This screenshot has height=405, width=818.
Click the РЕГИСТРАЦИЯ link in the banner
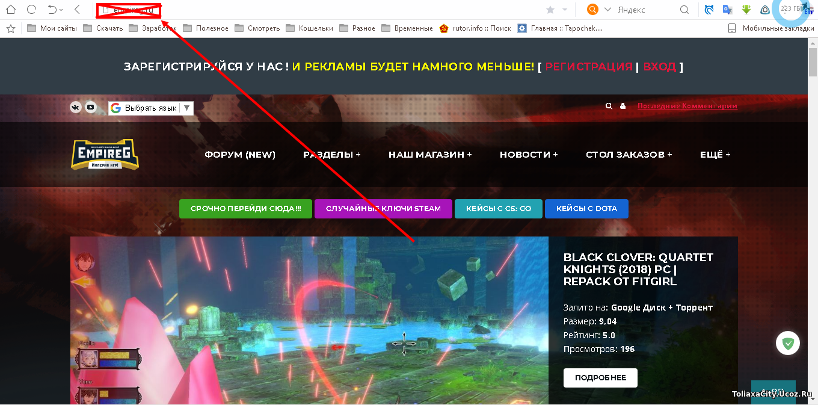[589, 67]
